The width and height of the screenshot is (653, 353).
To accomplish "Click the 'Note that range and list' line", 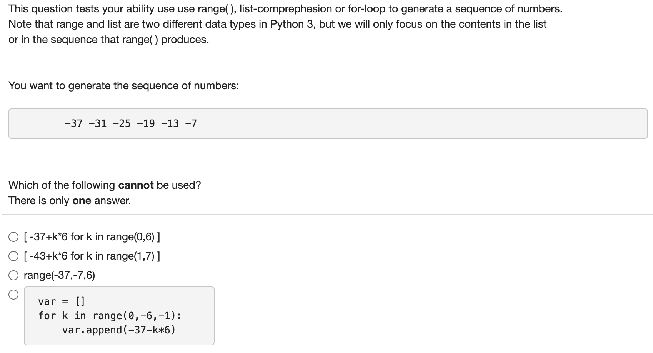I will pyautogui.click(x=278, y=24).
